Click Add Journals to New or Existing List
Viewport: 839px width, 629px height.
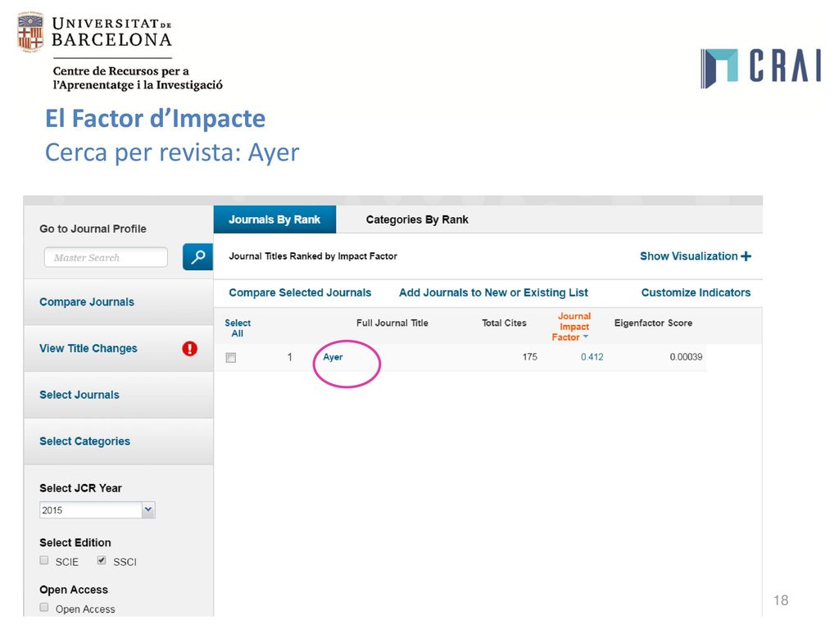(493, 292)
